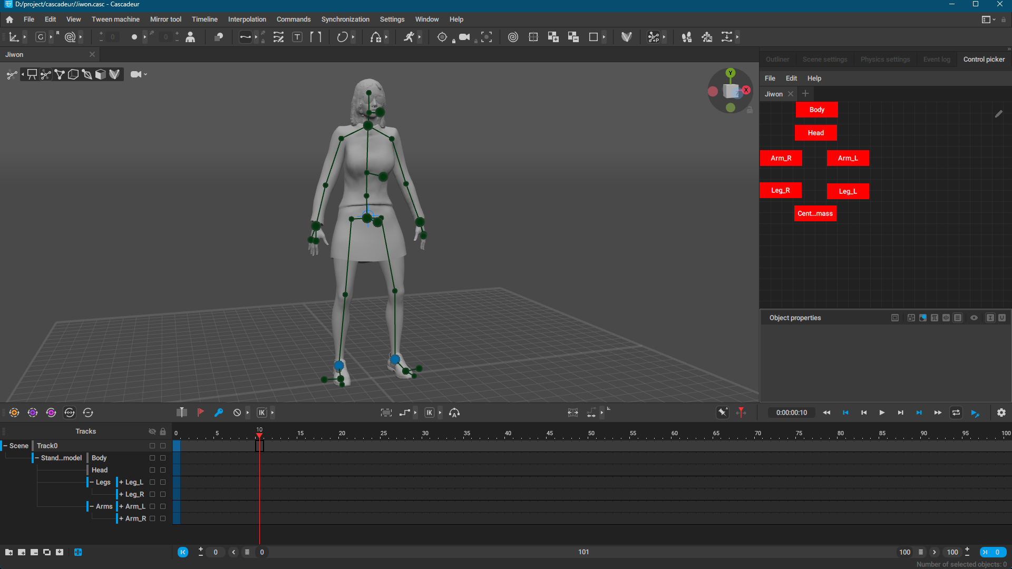
Task: Click the Head control picker button
Action: pos(815,133)
